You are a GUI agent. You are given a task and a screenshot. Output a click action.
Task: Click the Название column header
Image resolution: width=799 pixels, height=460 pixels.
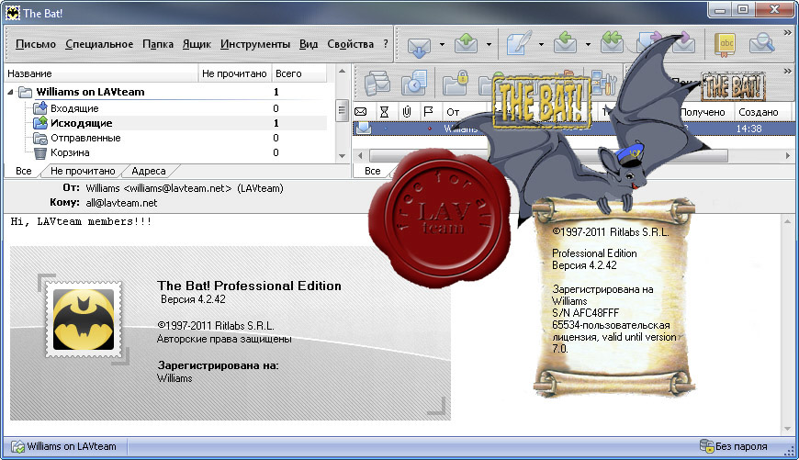[101, 73]
